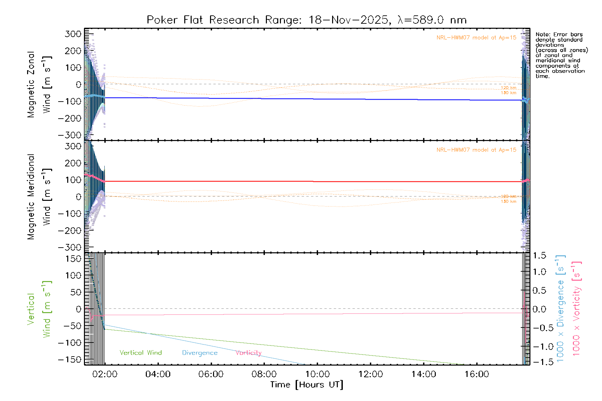Click the 10:00 time axis tick label

tap(317, 374)
